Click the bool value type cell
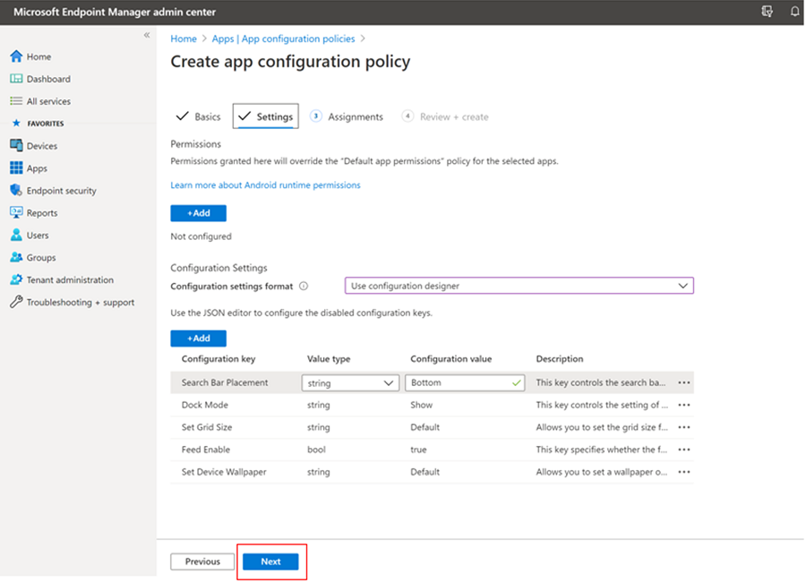The image size is (806, 583). [x=316, y=450]
